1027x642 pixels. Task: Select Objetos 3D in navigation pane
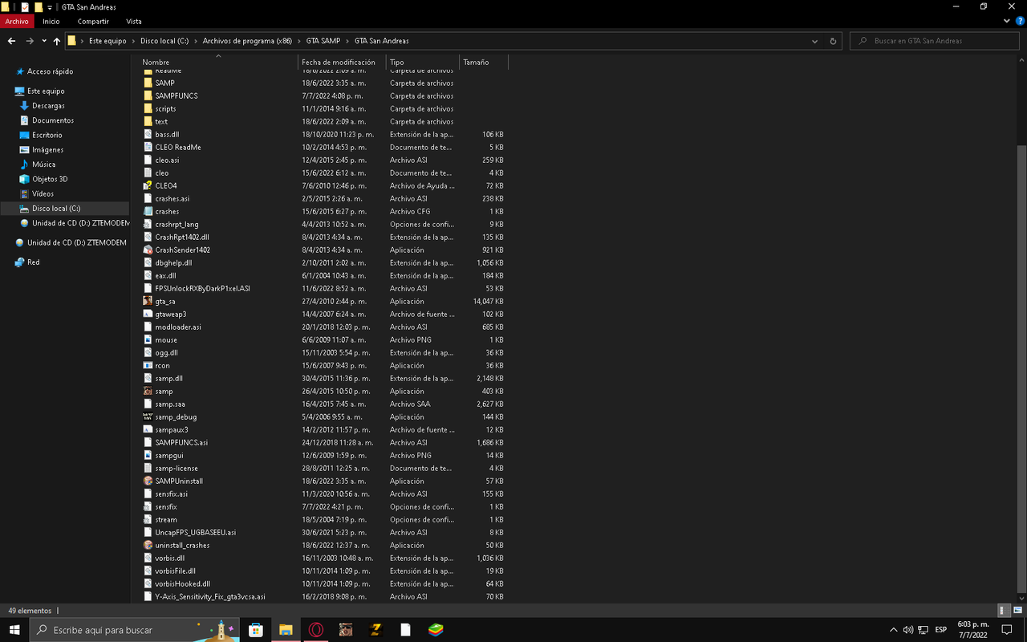[x=50, y=180]
